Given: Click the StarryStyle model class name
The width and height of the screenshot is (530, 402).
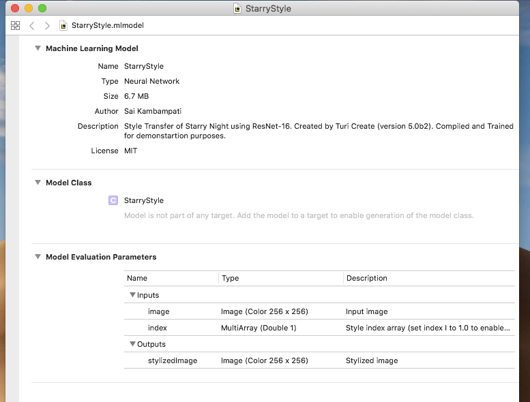Looking at the screenshot, I should 144,200.
